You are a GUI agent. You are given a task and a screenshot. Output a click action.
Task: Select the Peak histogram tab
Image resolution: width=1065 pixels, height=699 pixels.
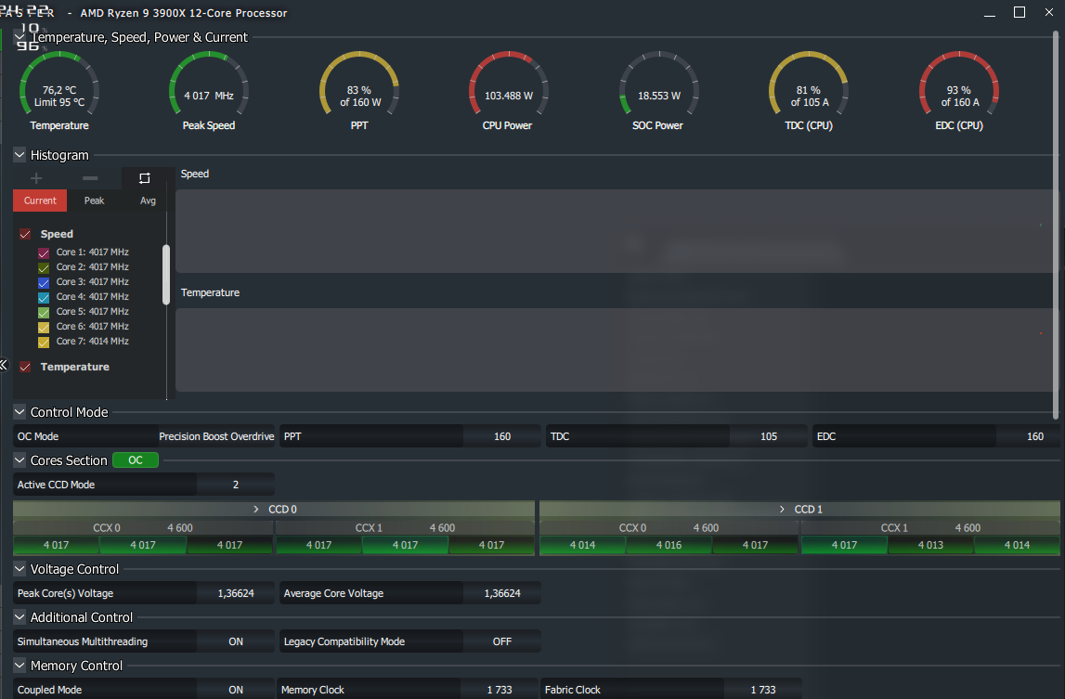tap(95, 201)
